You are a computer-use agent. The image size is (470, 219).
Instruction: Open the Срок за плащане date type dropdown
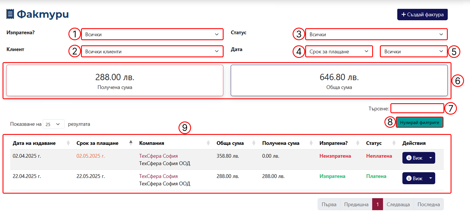coord(339,51)
